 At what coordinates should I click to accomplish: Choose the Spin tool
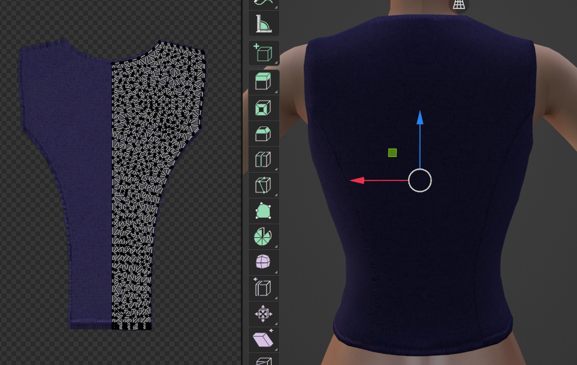(264, 237)
